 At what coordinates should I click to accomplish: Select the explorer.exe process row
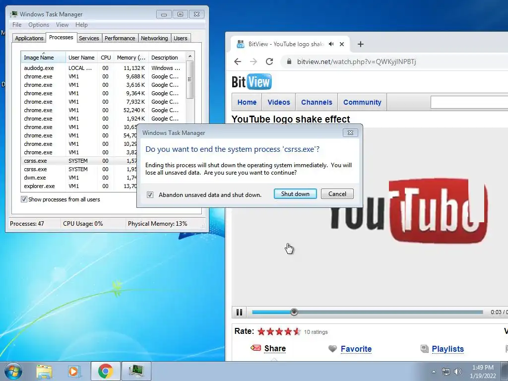pos(79,186)
